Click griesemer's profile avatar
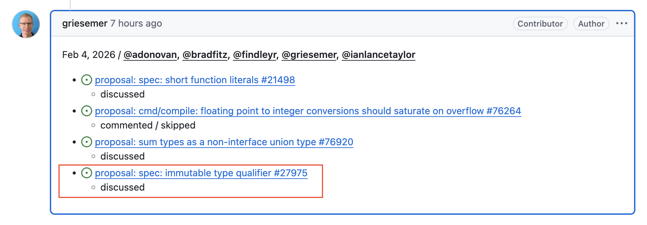Image resolution: width=647 pixels, height=225 pixels. (26, 24)
